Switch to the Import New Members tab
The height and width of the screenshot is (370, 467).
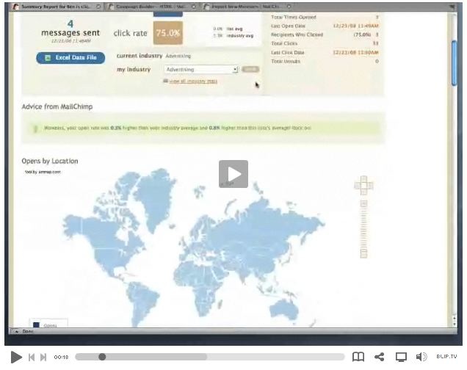point(245,7)
